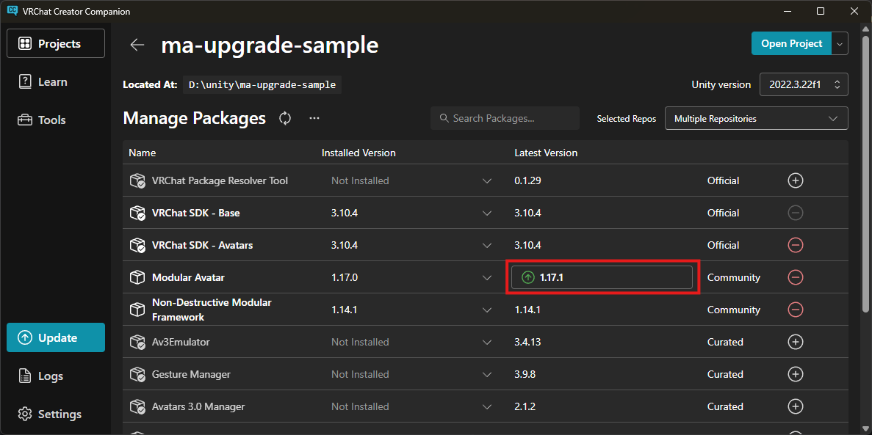Open the Selected Repos dropdown

click(x=757, y=118)
